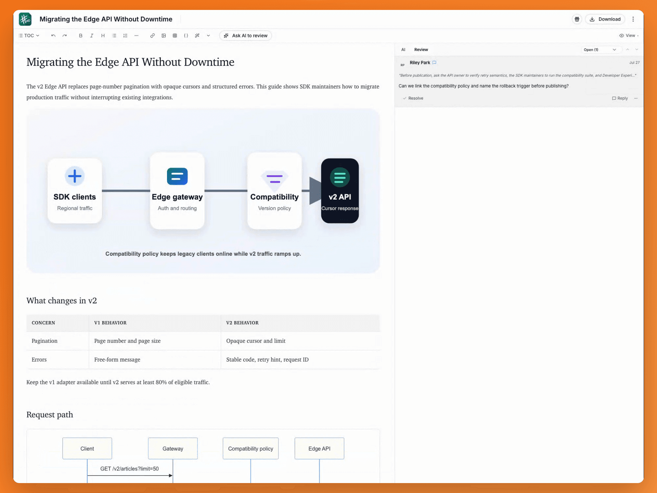Go to previous comment arrow
Screen dimensions: 657x493
(628, 50)
